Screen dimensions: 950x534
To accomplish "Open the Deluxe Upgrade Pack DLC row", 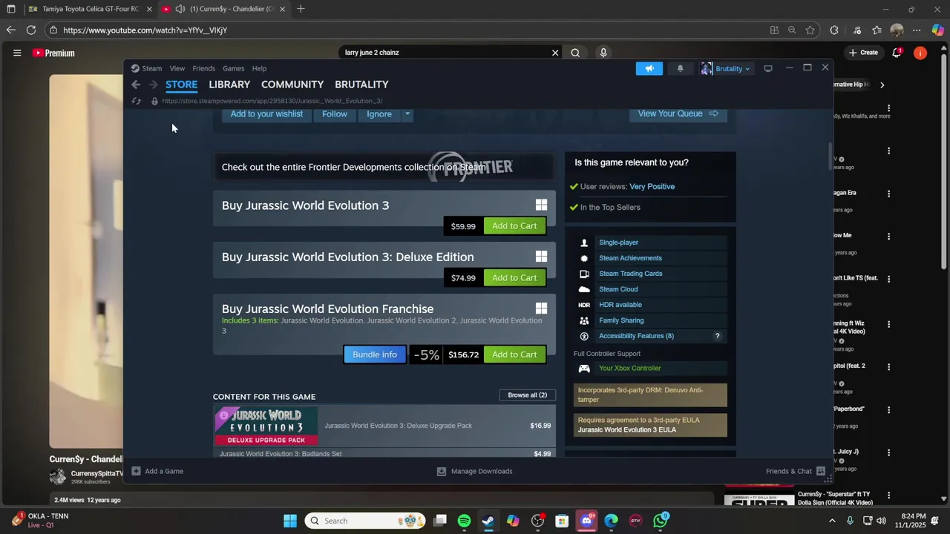I will 384,426.
